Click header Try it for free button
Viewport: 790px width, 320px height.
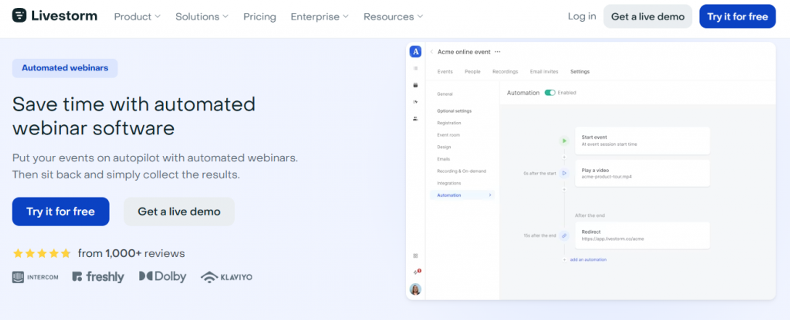737,16
